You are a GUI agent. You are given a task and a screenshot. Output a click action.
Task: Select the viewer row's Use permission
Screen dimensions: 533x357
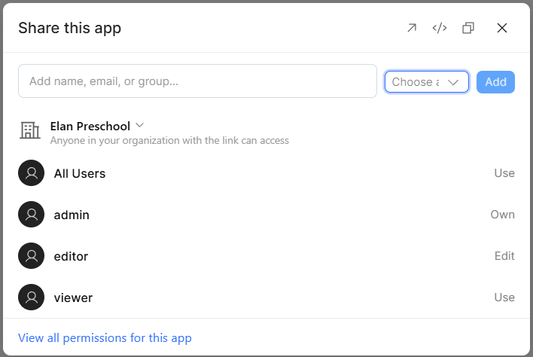(x=504, y=297)
